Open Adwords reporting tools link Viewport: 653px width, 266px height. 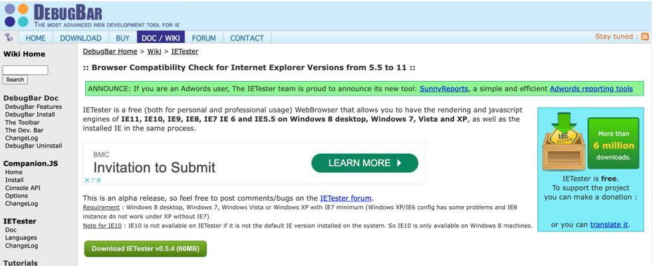[x=591, y=88]
